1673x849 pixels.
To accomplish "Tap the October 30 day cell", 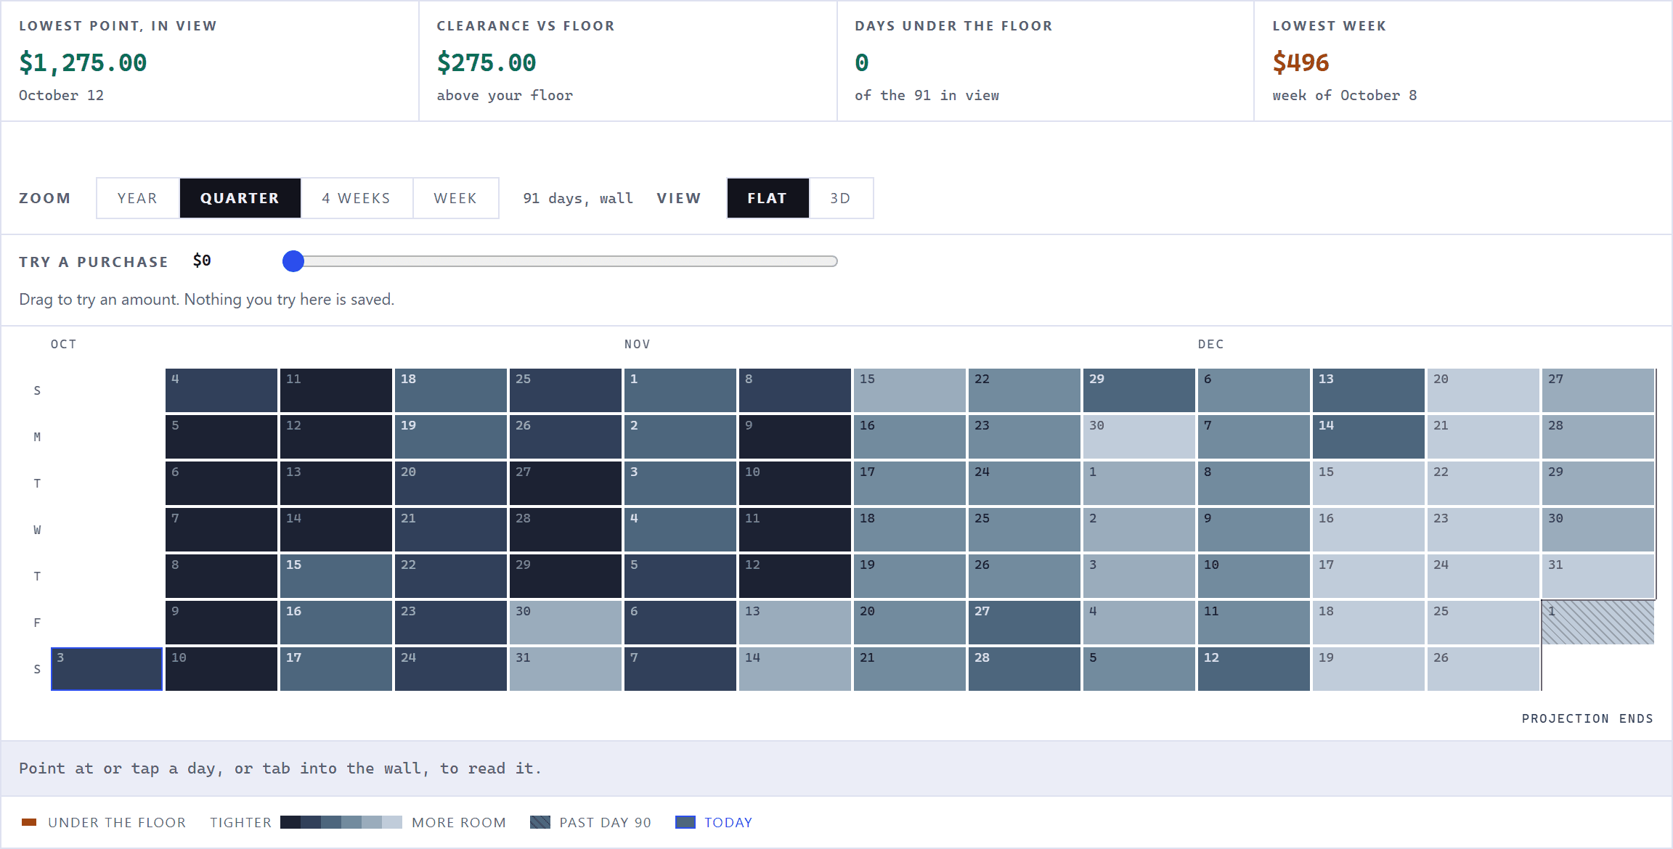I will point(566,623).
